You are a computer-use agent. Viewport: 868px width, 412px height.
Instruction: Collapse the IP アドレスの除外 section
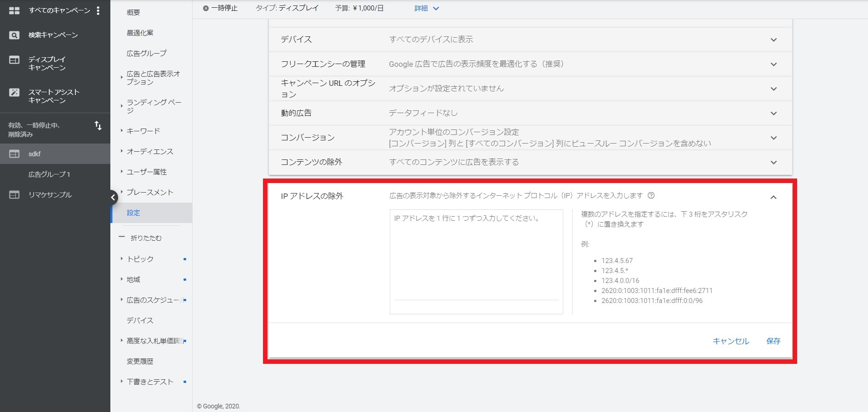(x=774, y=197)
